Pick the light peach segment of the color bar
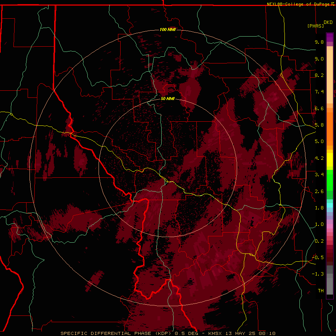Viewport: 336px width, 336px height. point(330,77)
